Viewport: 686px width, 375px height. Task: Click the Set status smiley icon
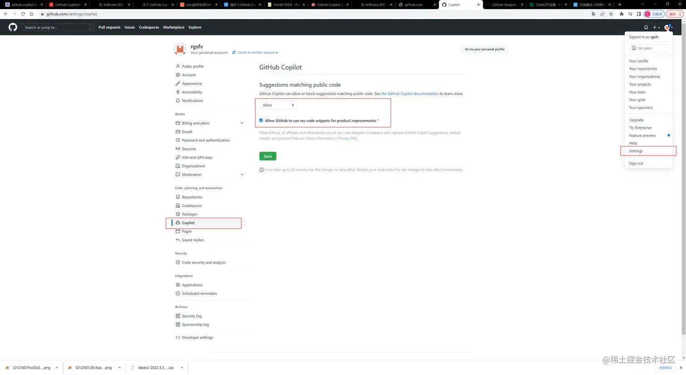(x=633, y=48)
